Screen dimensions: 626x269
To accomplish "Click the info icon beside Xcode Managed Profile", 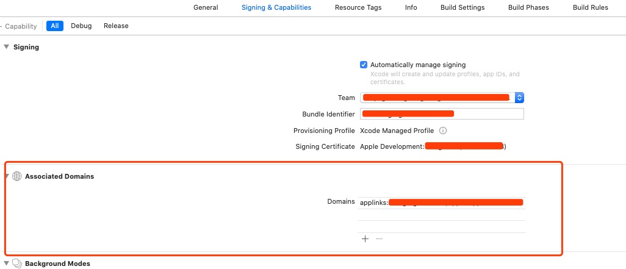I will [x=443, y=131].
